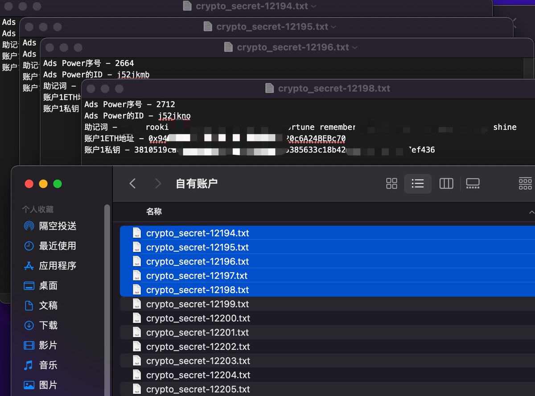Click the 个人收藏 sidebar section header

[x=38, y=209]
